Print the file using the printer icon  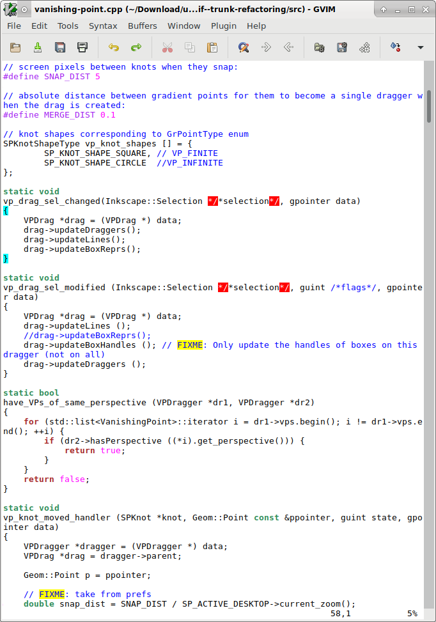[82, 47]
